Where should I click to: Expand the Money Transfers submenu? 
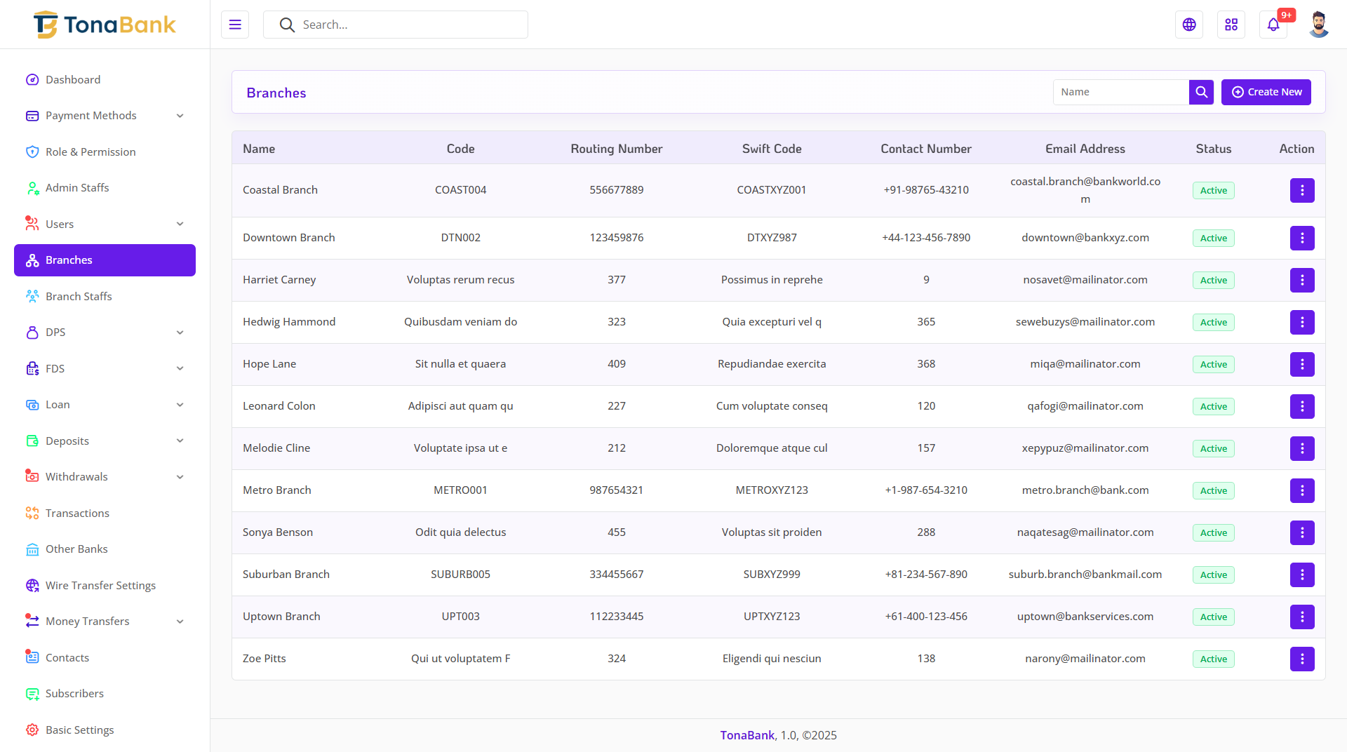[105, 622]
